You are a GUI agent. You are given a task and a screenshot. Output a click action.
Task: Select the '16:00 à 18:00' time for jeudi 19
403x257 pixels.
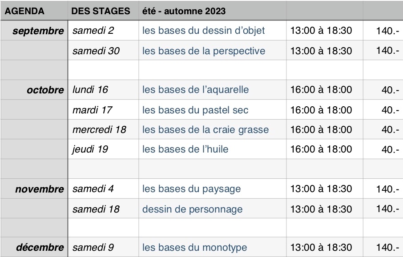[x=321, y=149]
